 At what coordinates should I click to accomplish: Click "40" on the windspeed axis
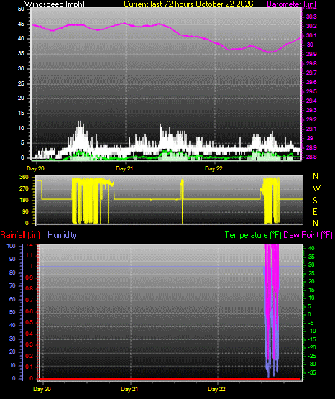tap(21, 38)
